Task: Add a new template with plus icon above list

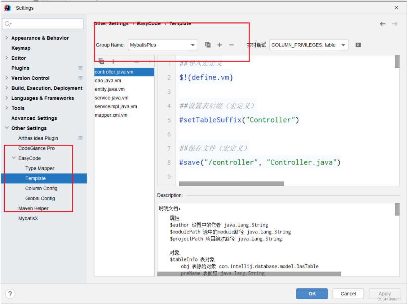Action: click(113, 61)
